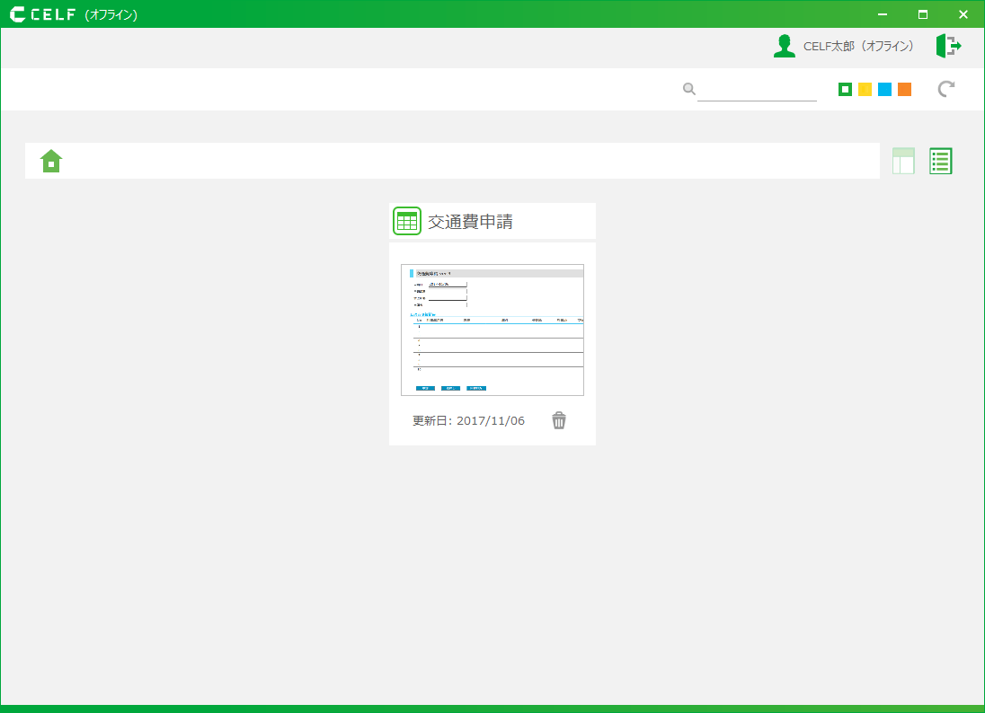Click the CELF太郎（オフライン） user name
The width and height of the screenshot is (985, 713).
pos(858,46)
